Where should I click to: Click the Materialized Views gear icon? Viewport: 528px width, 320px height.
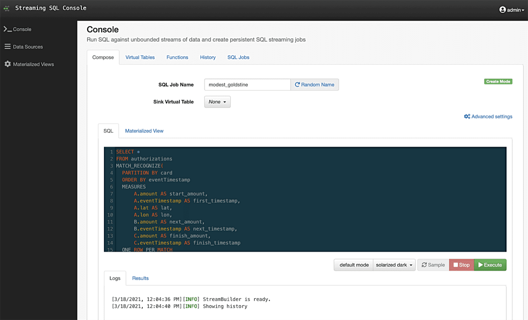click(8, 64)
